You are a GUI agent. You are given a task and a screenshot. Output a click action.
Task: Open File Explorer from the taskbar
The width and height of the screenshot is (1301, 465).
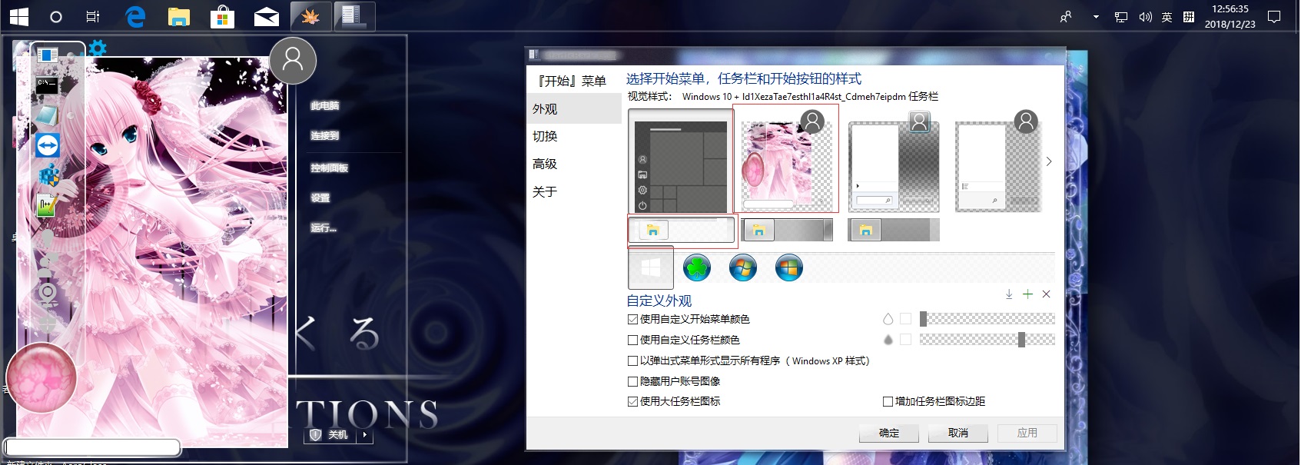pos(179,16)
